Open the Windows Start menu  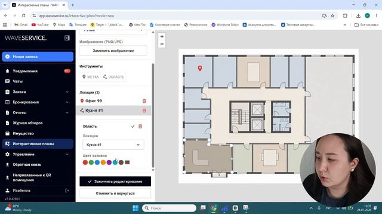point(135,208)
